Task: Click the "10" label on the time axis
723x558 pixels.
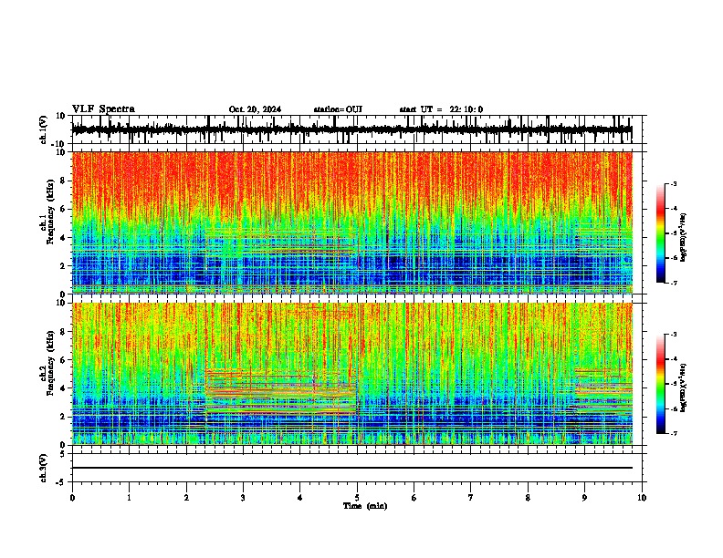Action: point(642,498)
